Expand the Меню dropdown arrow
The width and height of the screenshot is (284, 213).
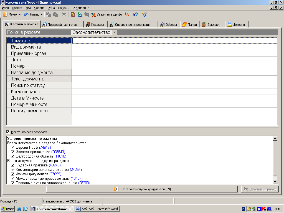[x=20, y=14]
